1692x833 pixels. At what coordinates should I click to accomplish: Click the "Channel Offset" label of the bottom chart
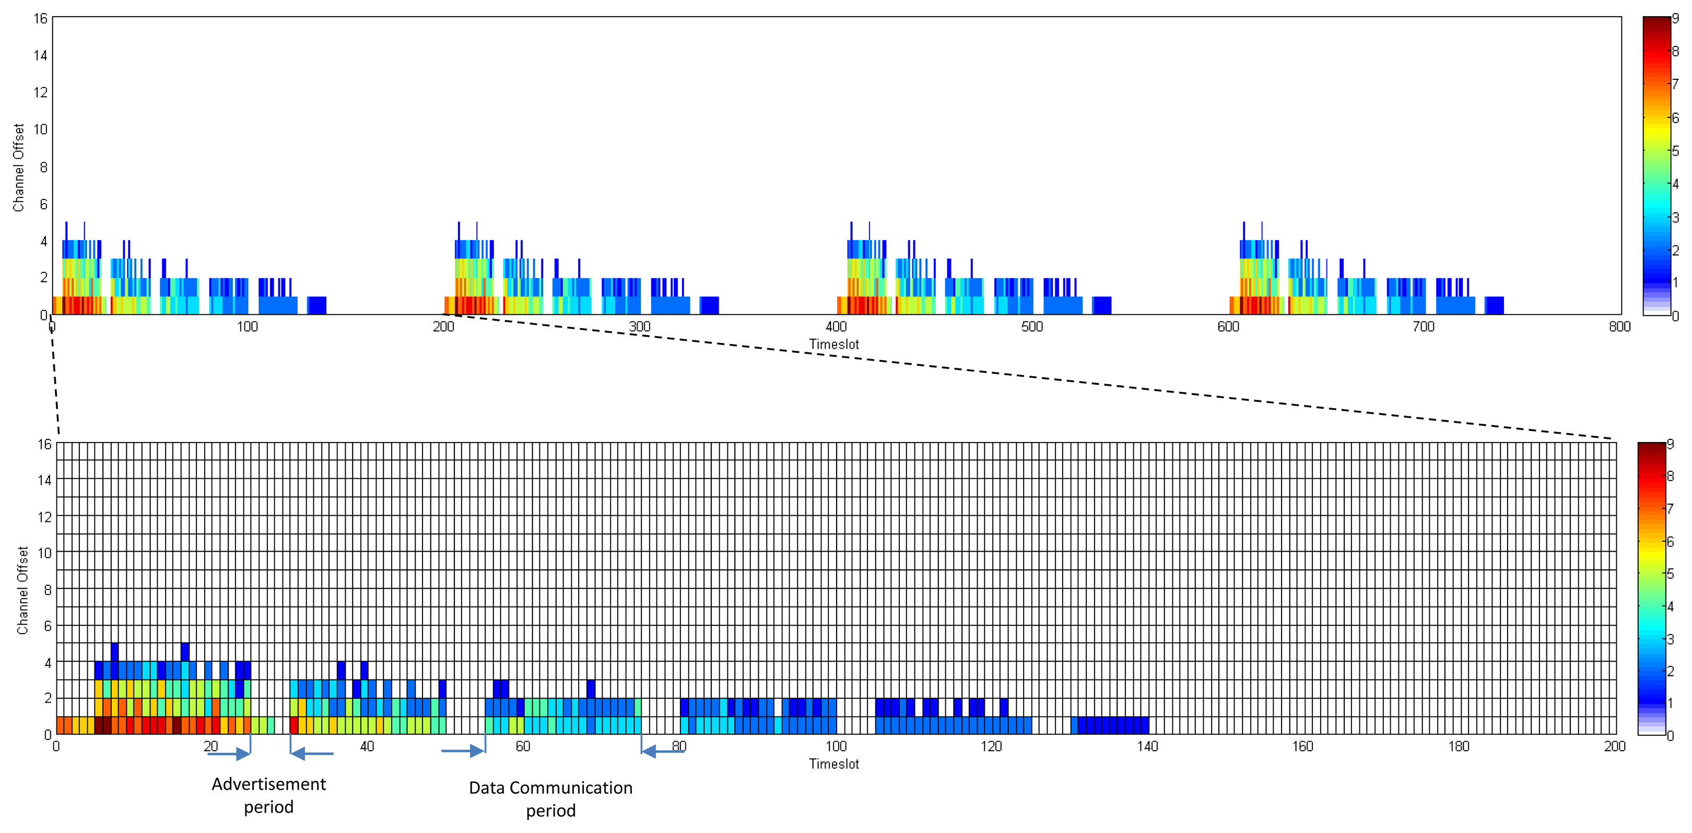click(22, 590)
